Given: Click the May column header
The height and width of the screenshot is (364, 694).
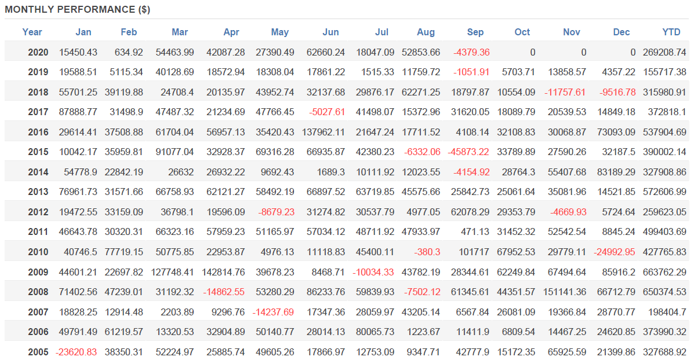Looking at the screenshot, I should point(280,32).
